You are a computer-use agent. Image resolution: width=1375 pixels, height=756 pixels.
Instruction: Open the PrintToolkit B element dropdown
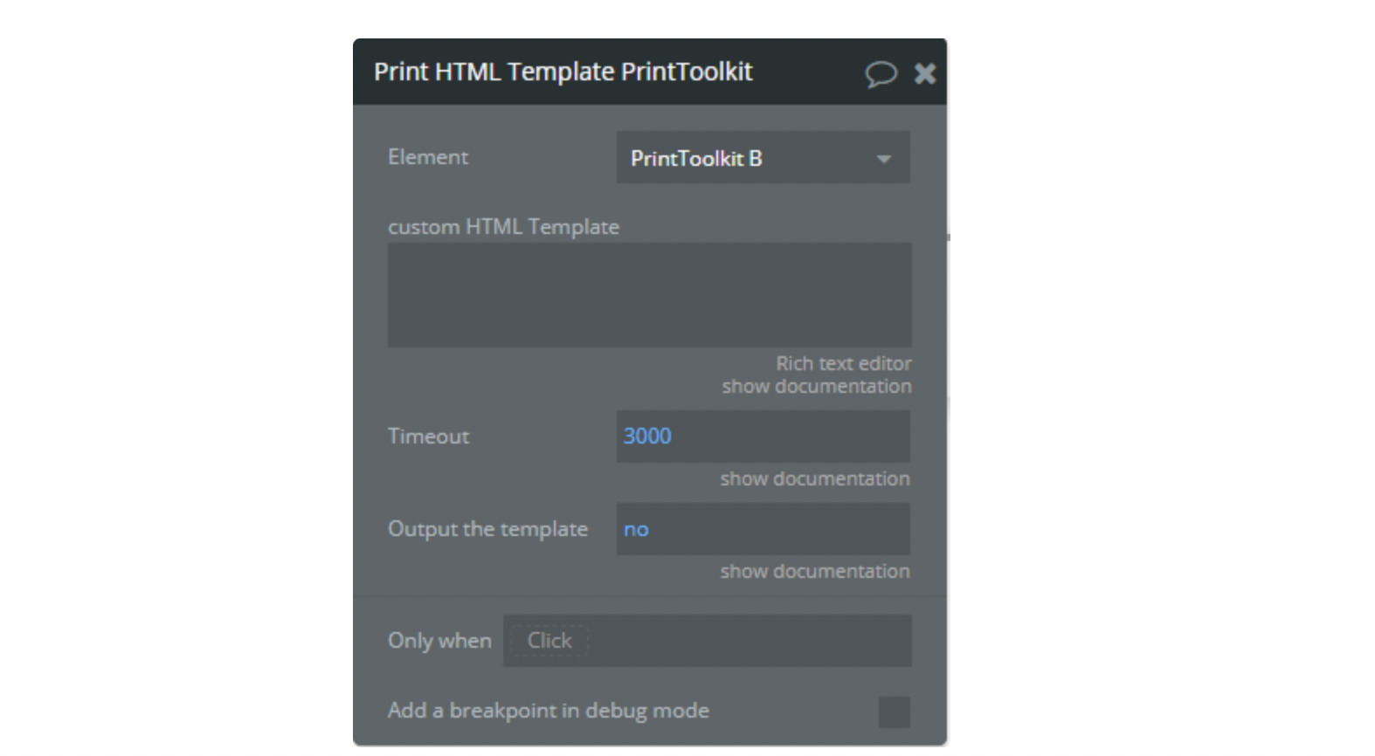pos(763,158)
